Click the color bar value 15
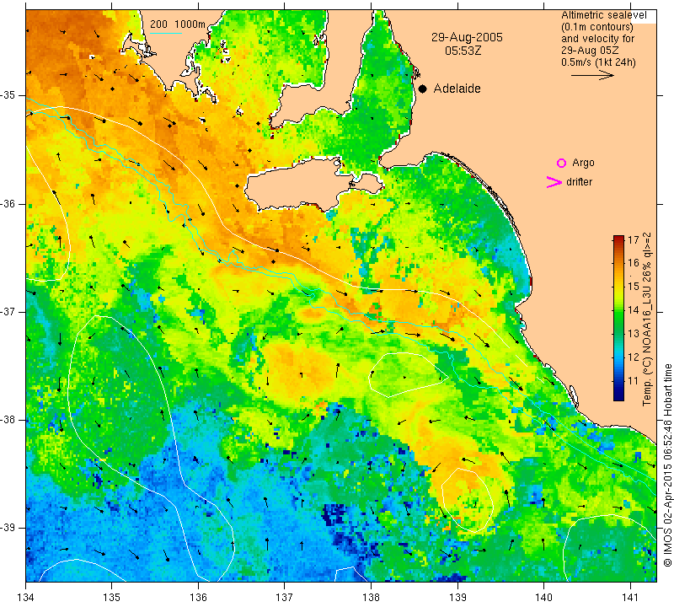This screenshot has width=674, height=607. pos(634,287)
